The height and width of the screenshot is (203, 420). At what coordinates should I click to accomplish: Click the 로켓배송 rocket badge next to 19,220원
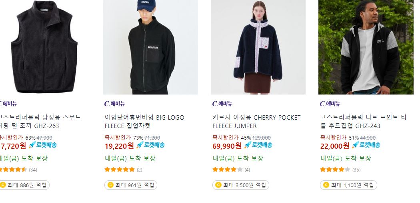pyautogui.click(x=150, y=145)
